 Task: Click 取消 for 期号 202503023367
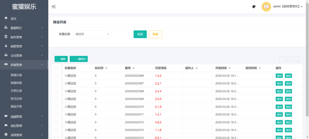288,83
